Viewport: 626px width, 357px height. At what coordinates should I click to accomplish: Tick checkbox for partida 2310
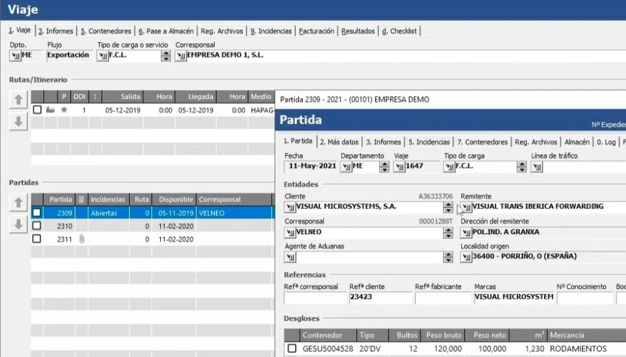point(37,226)
